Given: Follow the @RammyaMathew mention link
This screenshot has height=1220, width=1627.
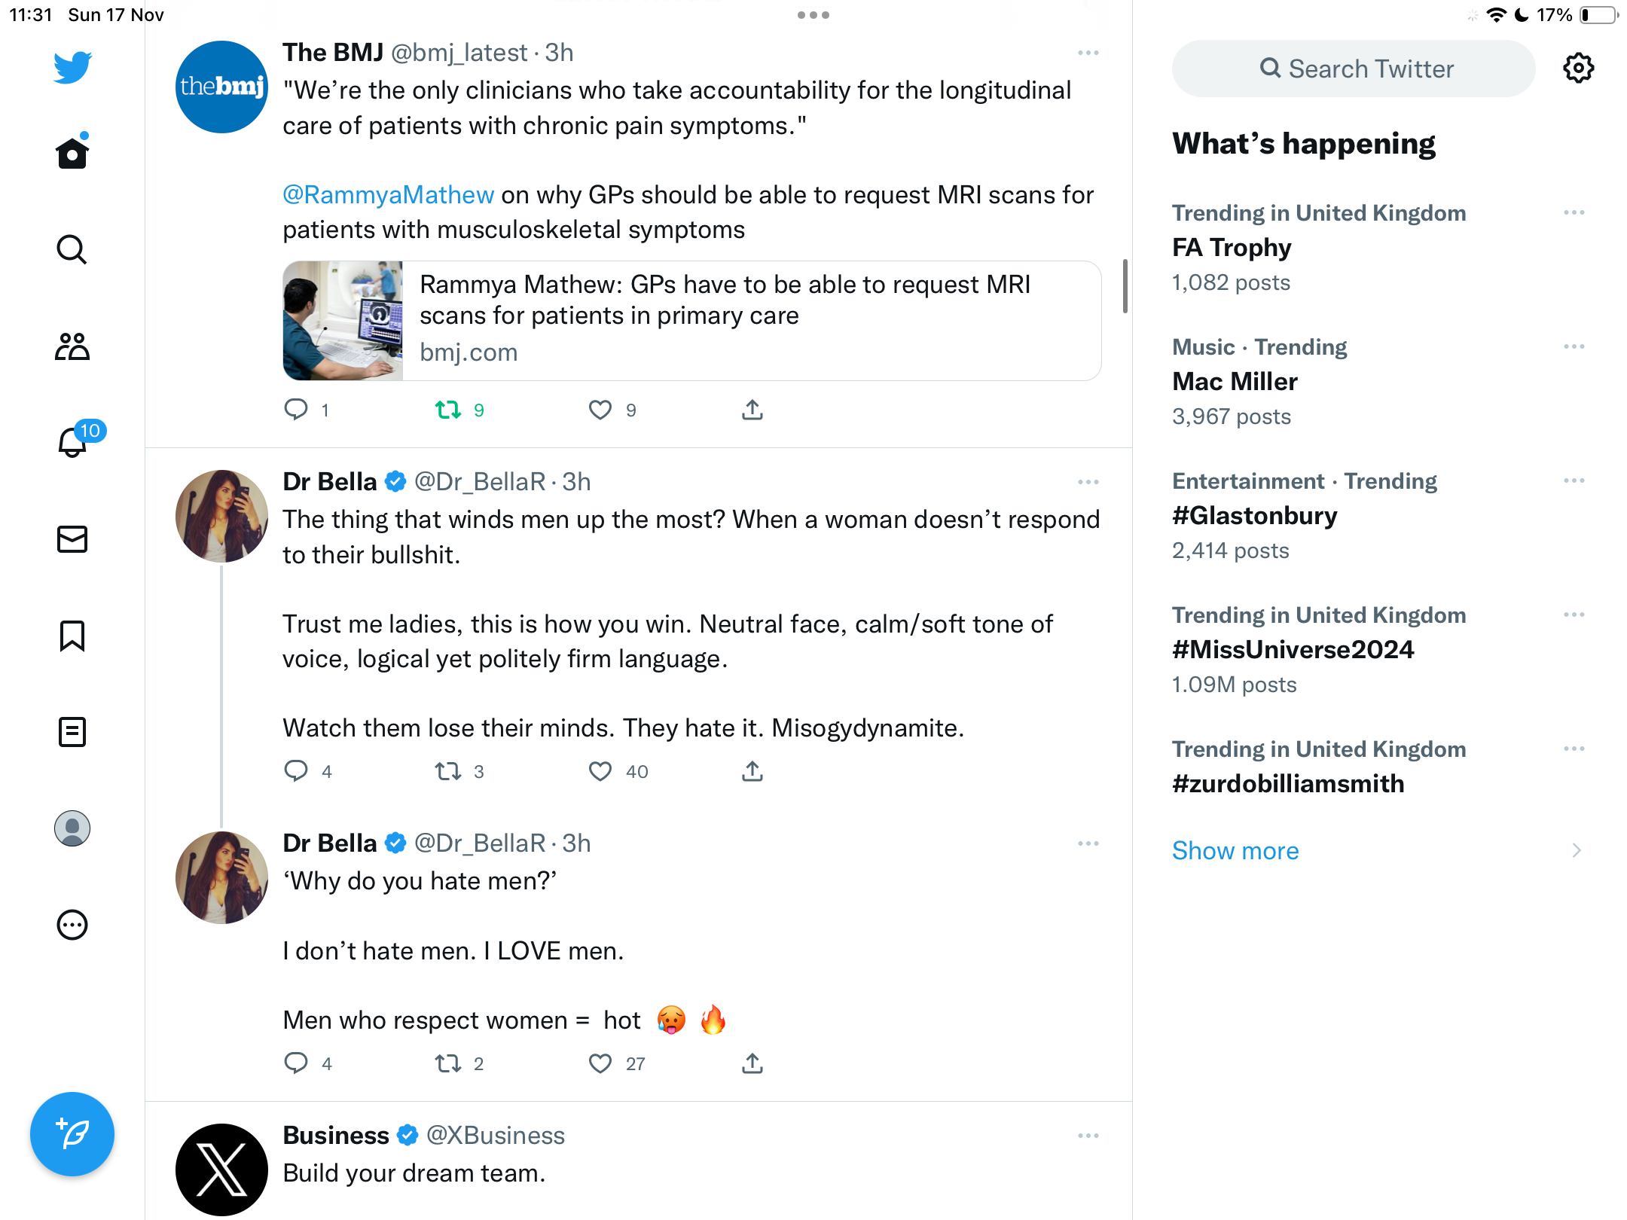Looking at the screenshot, I should coord(388,195).
